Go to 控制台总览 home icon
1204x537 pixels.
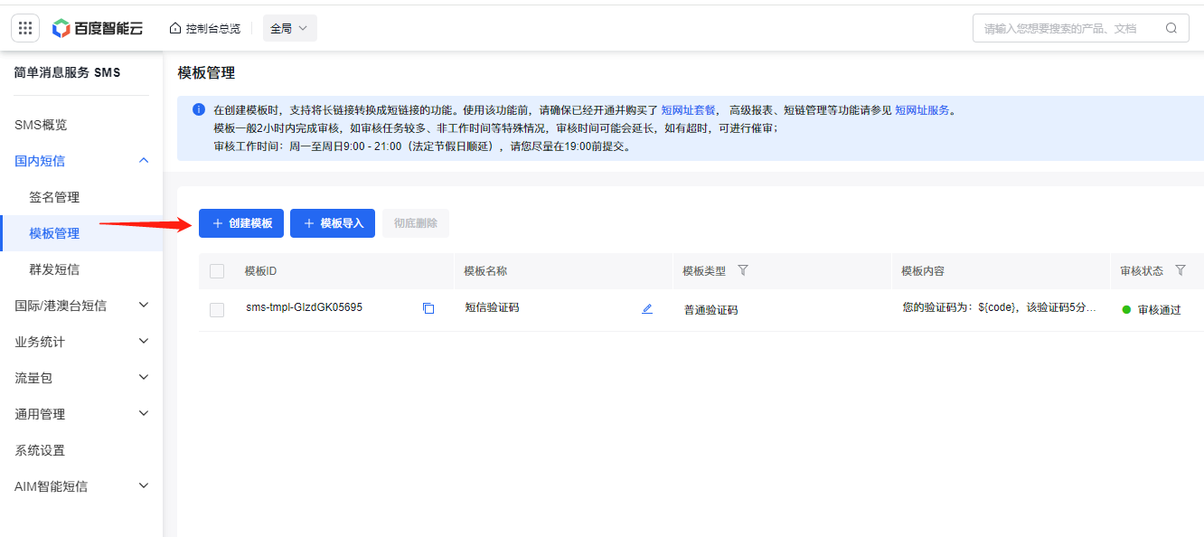point(175,28)
